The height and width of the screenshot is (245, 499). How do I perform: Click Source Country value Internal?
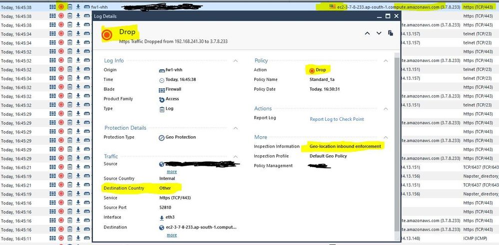167,179
